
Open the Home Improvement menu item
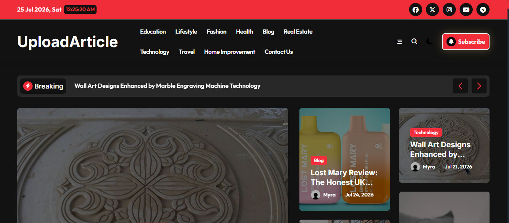229,52
